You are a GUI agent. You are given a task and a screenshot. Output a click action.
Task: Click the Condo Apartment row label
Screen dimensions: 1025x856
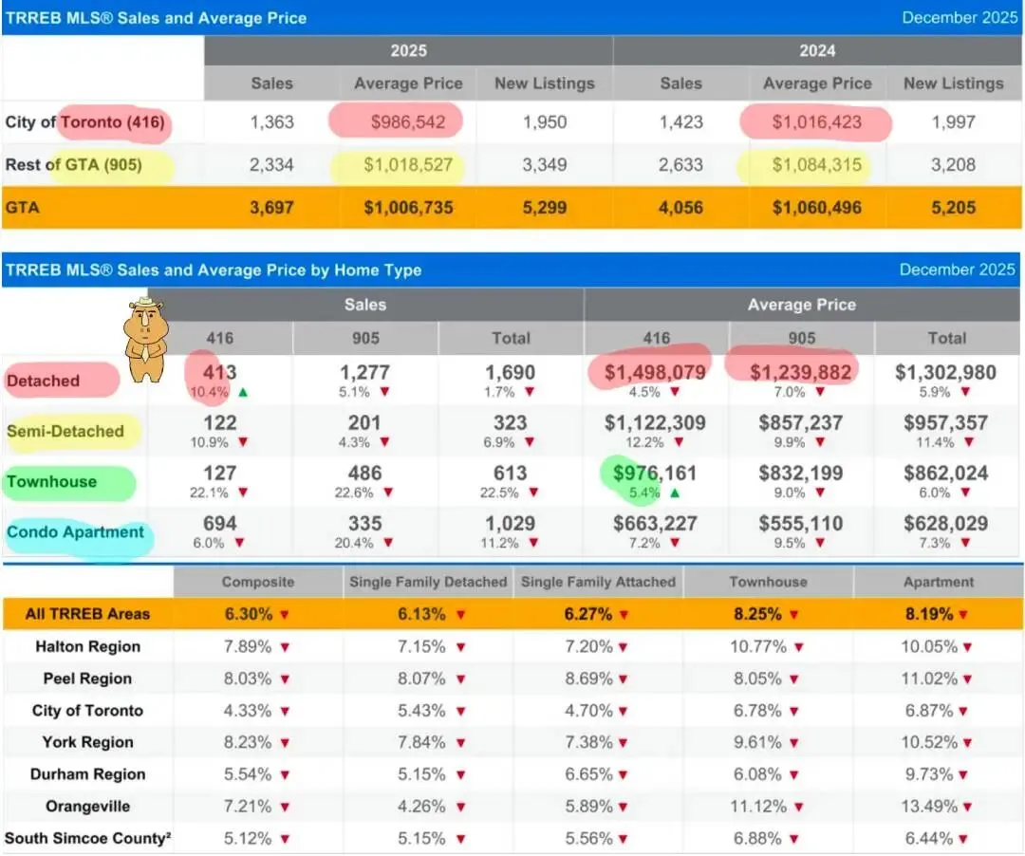click(x=75, y=531)
